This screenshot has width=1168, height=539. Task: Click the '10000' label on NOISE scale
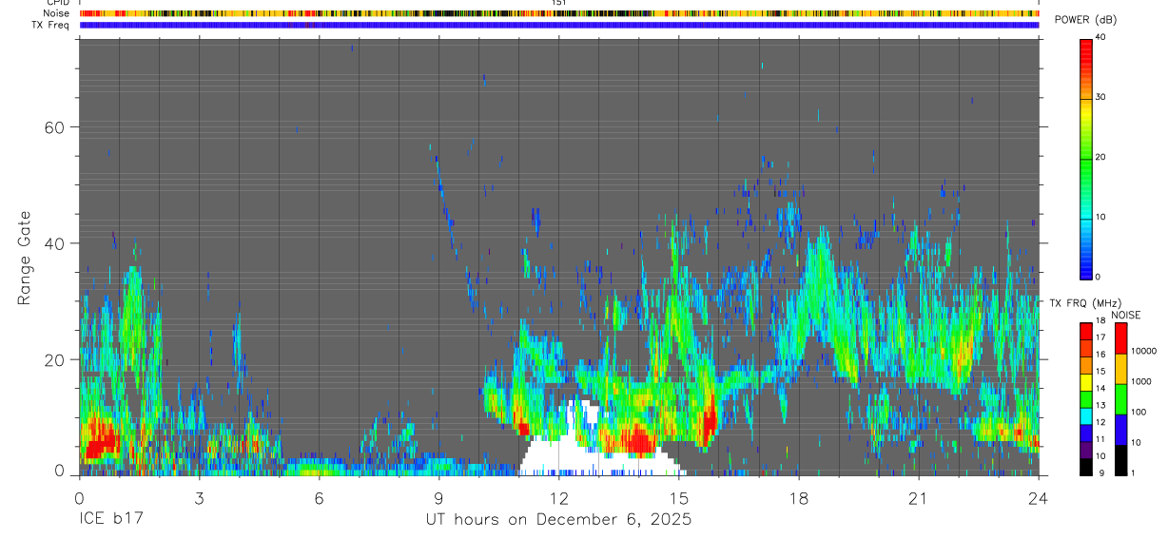[1144, 351]
